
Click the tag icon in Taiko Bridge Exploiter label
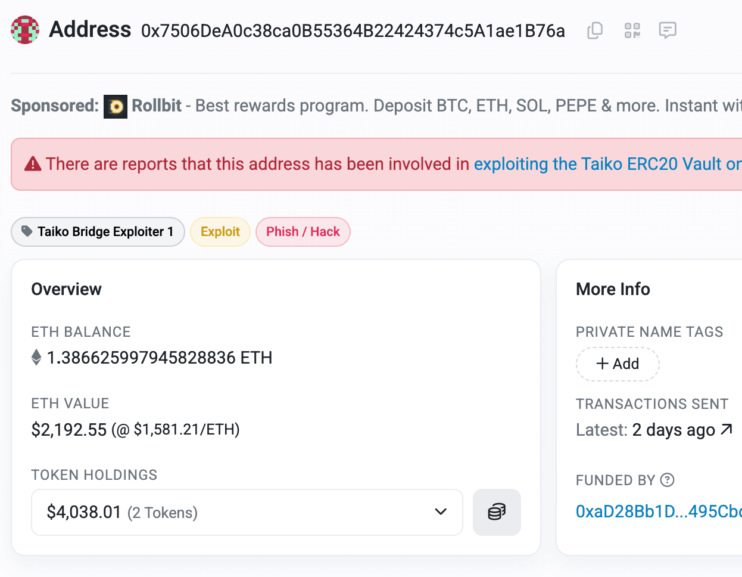[27, 231]
